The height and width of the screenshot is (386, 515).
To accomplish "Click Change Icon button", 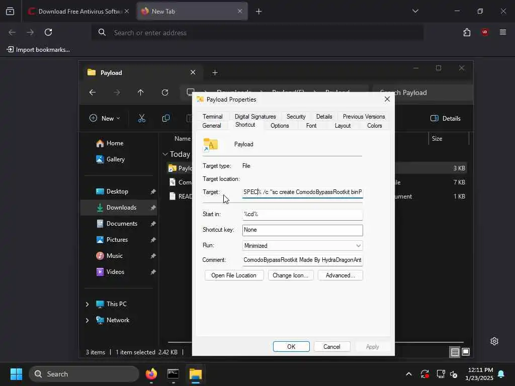I will tap(291, 275).
